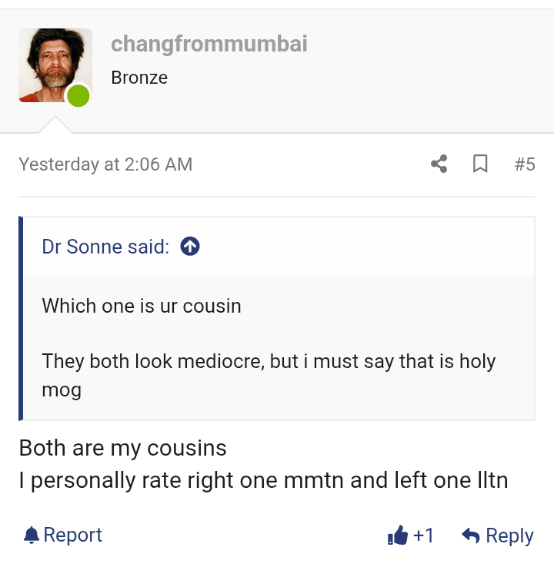Click the Both are my cousins line
The width and height of the screenshot is (554, 567).
click(x=123, y=447)
